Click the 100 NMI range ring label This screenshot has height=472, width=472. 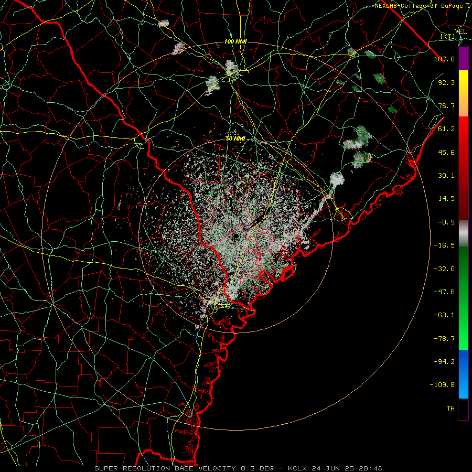235,41
